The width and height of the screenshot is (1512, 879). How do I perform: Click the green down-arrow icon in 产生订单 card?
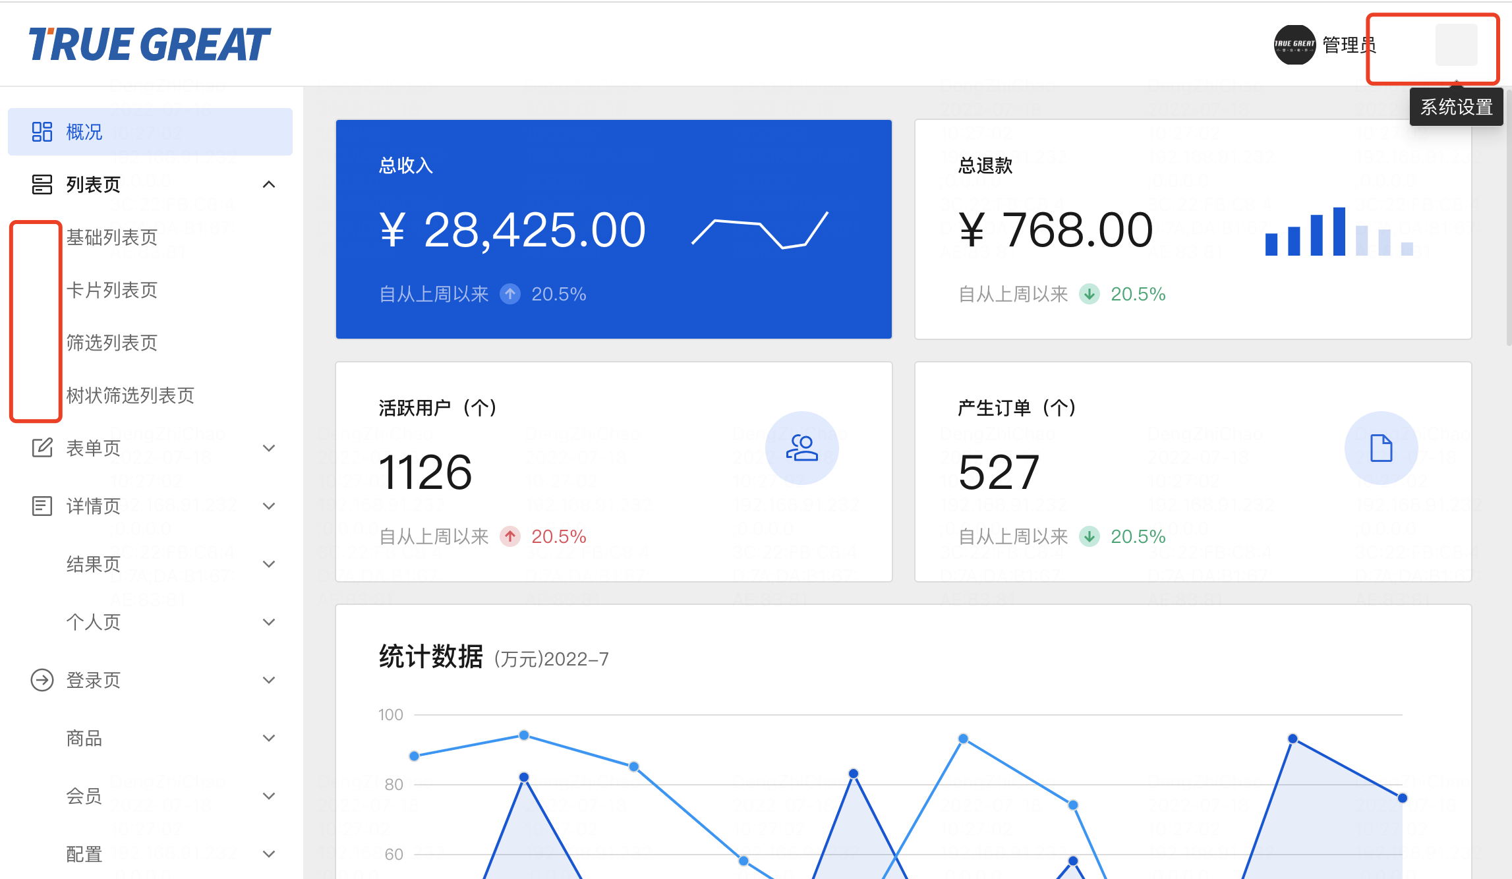pos(1090,536)
